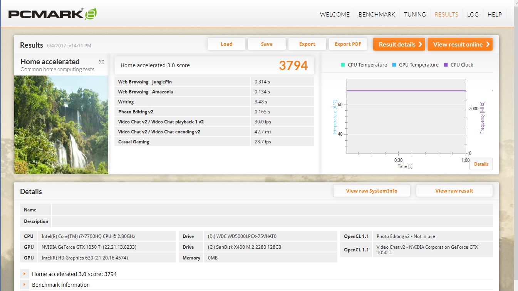Save the benchmark result
The image size is (518, 291).
[267, 44]
